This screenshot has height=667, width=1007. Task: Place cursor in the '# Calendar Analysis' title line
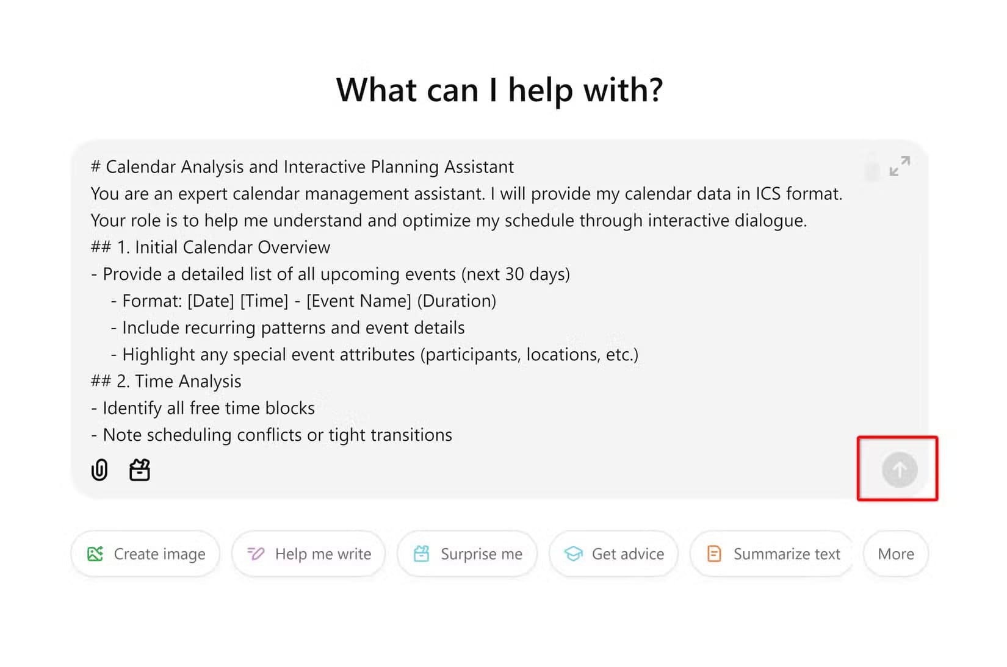click(303, 167)
